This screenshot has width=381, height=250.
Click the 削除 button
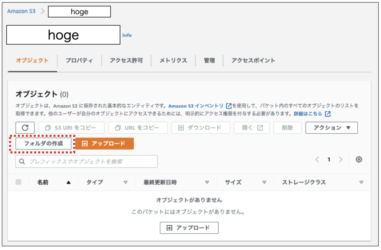tap(288, 128)
